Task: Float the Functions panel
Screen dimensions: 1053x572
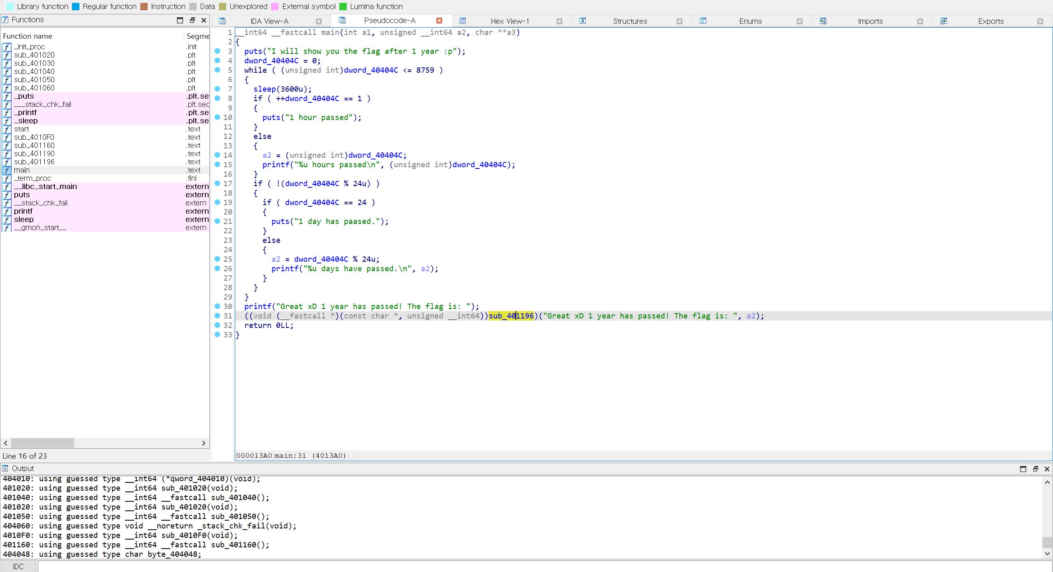Action: 192,20
